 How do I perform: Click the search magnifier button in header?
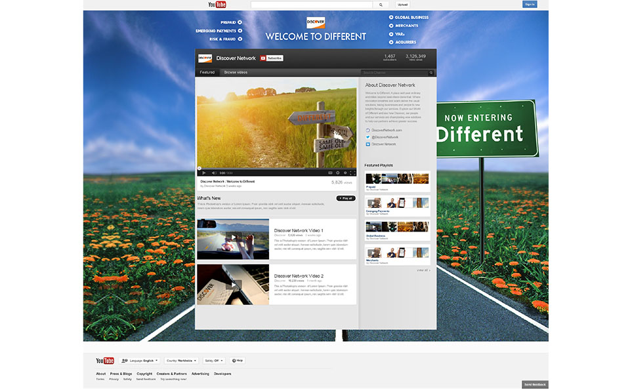tap(381, 5)
